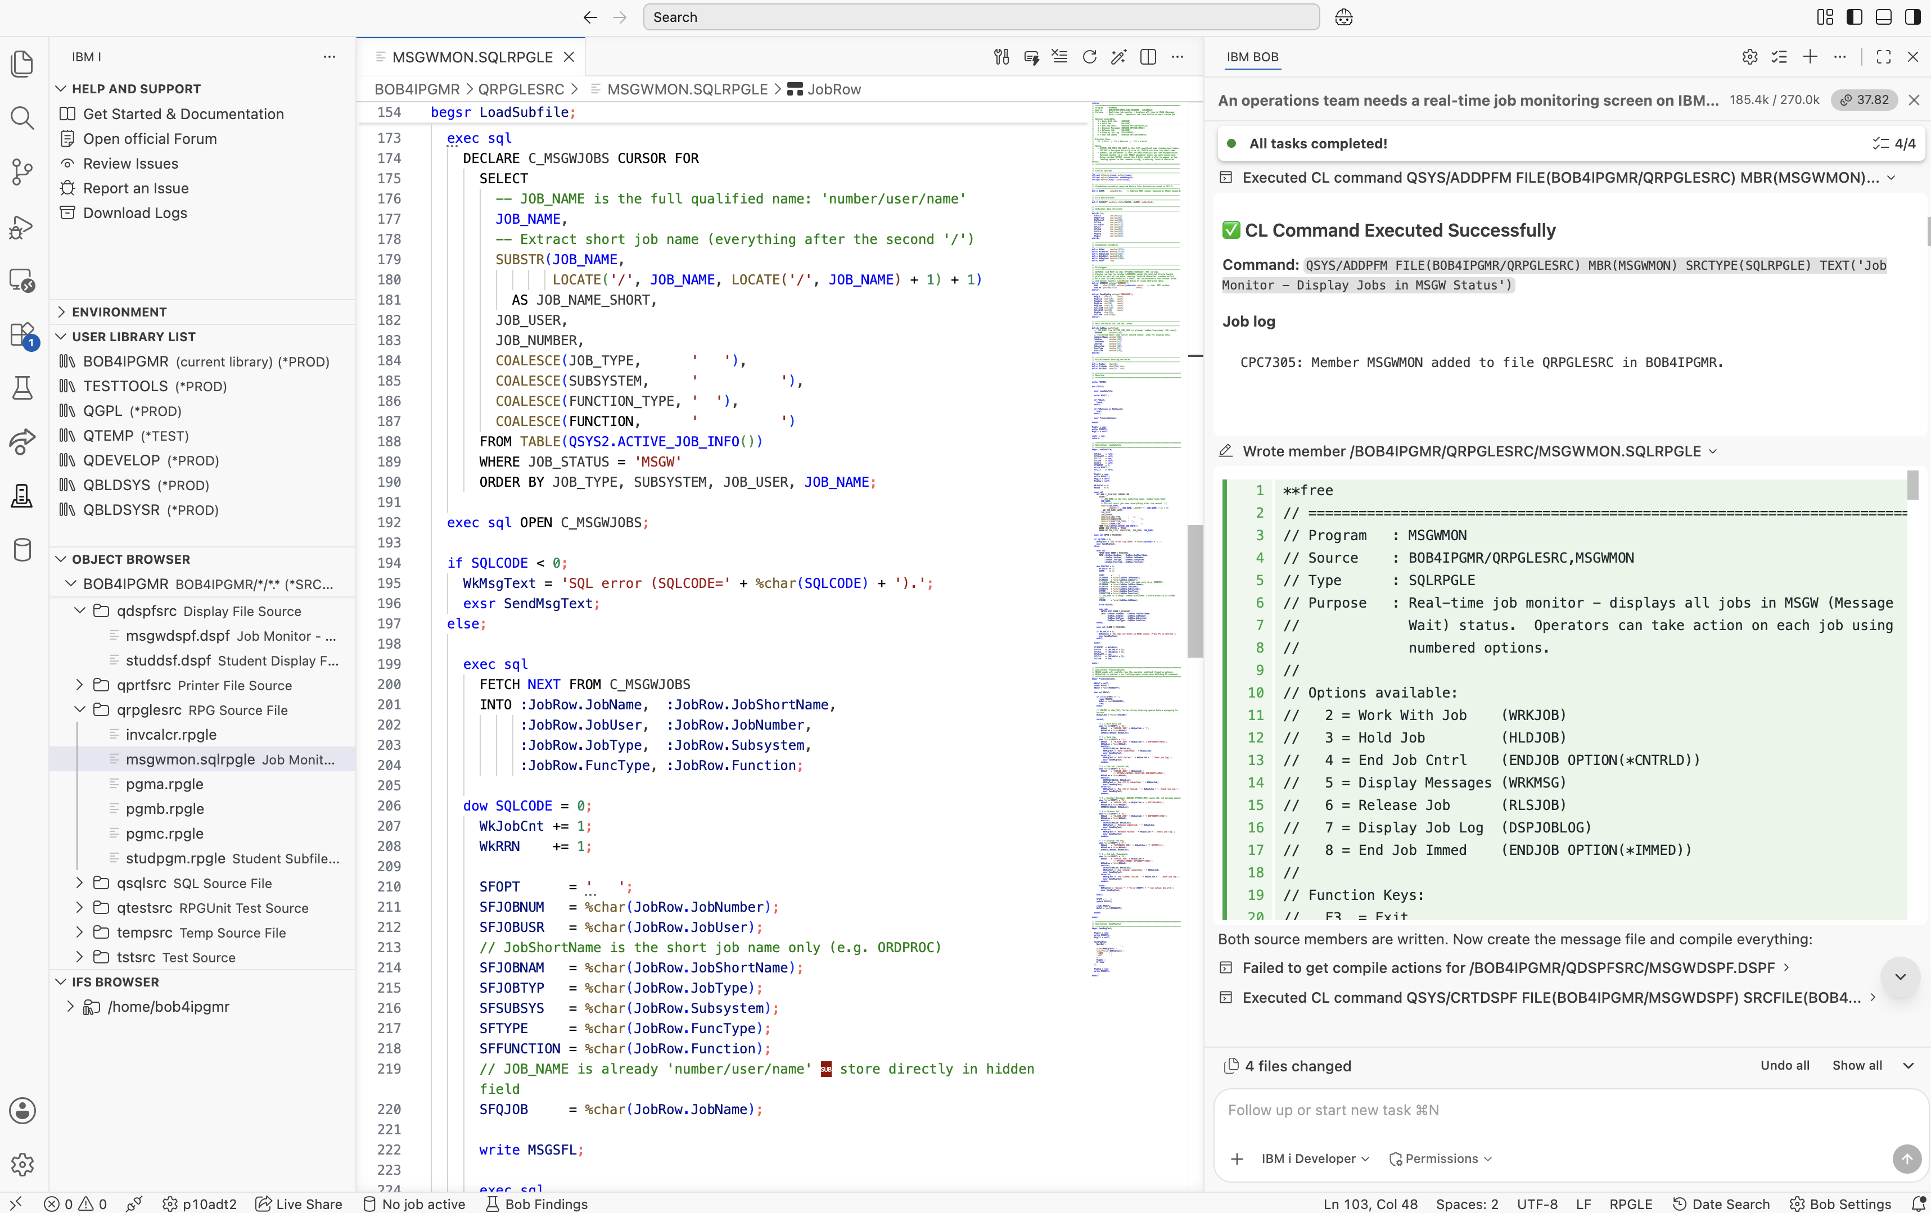Open Customize Layout control

tap(1825, 17)
